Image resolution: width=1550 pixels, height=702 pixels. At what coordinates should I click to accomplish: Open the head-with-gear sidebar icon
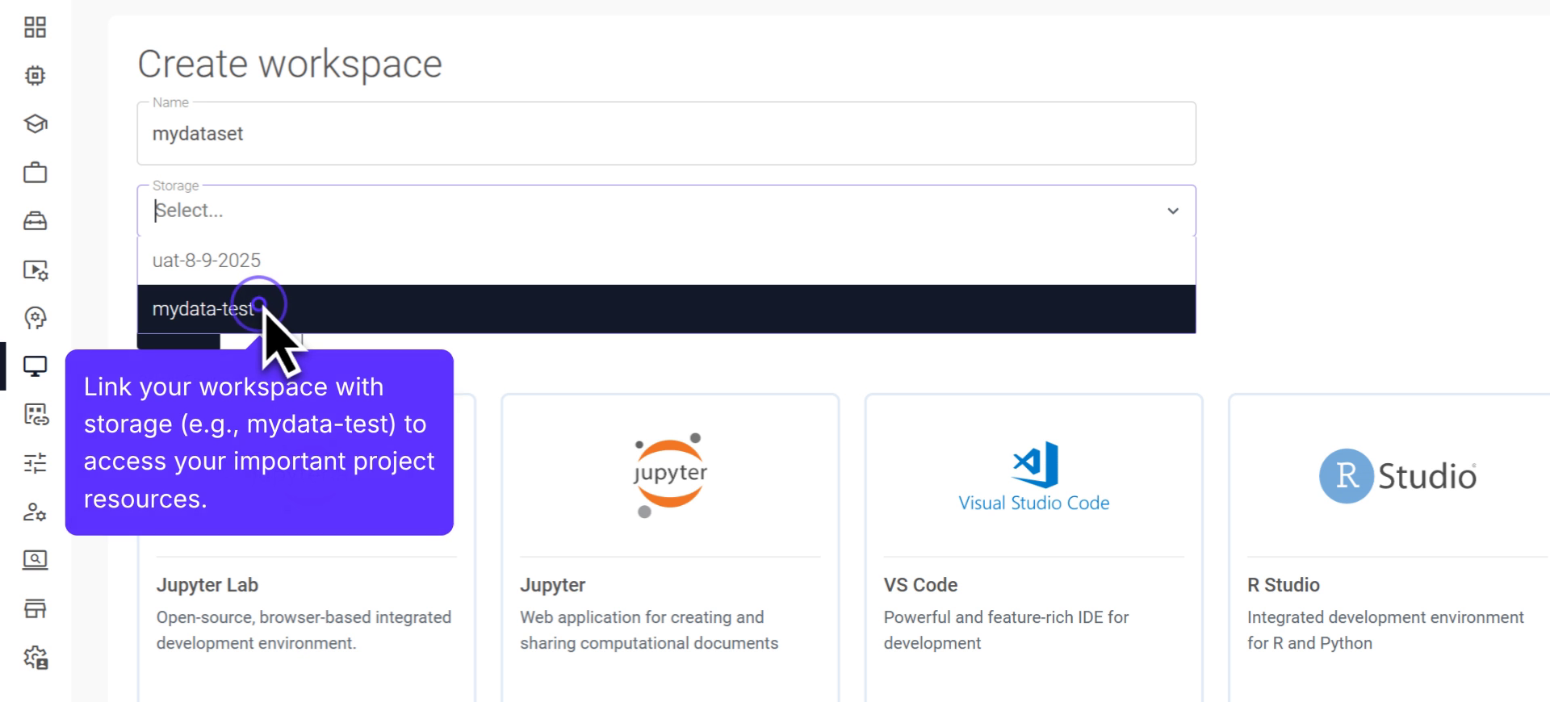click(35, 318)
